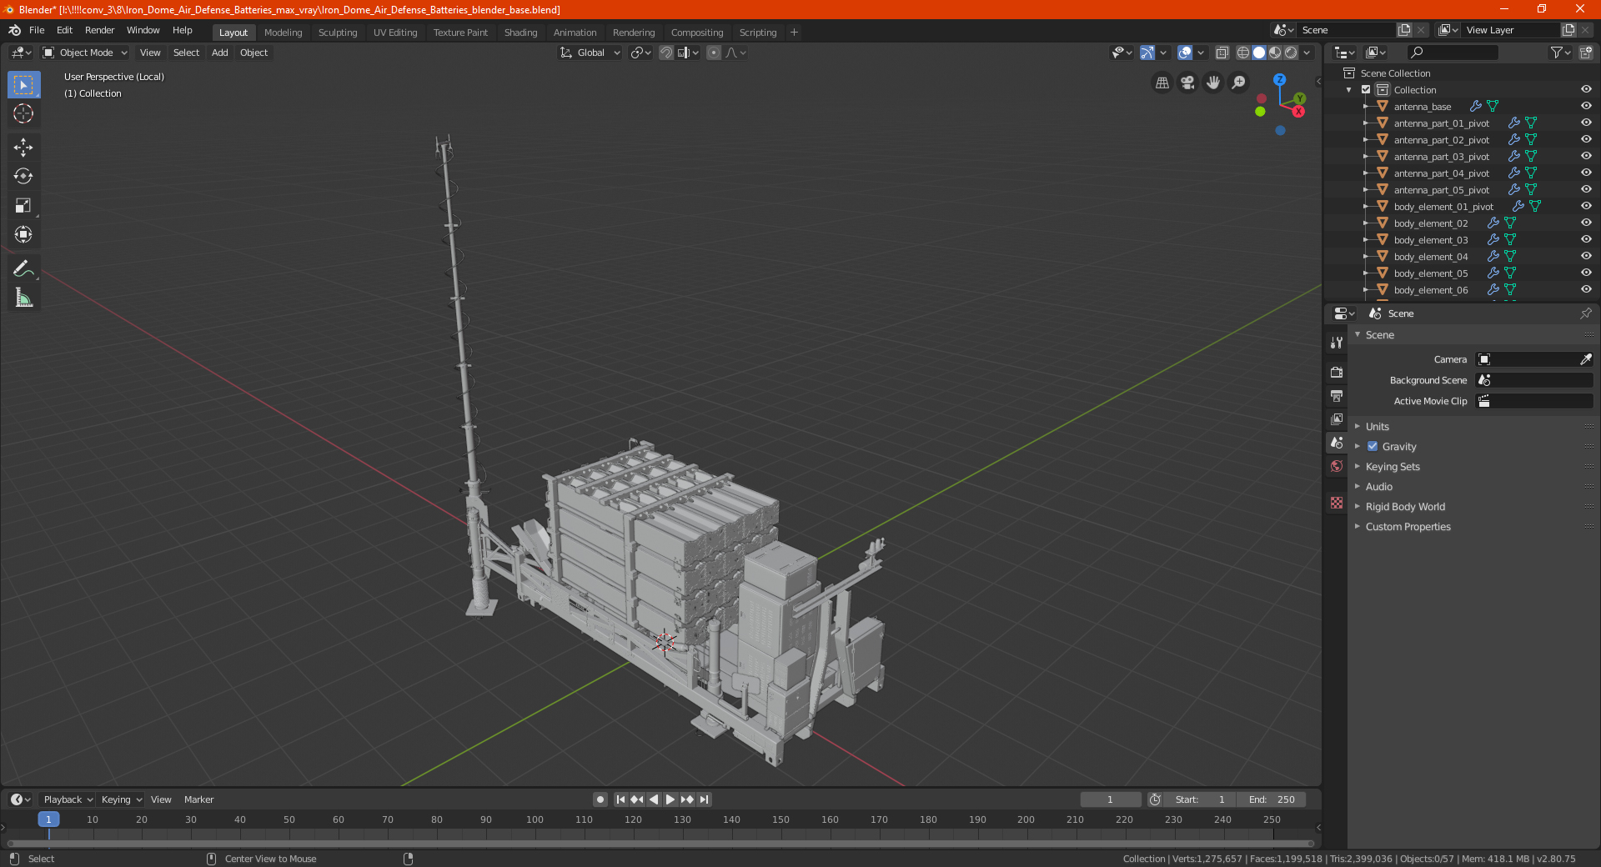
Task: Click the Z axis on navigation gizmo
Action: (x=1280, y=80)
